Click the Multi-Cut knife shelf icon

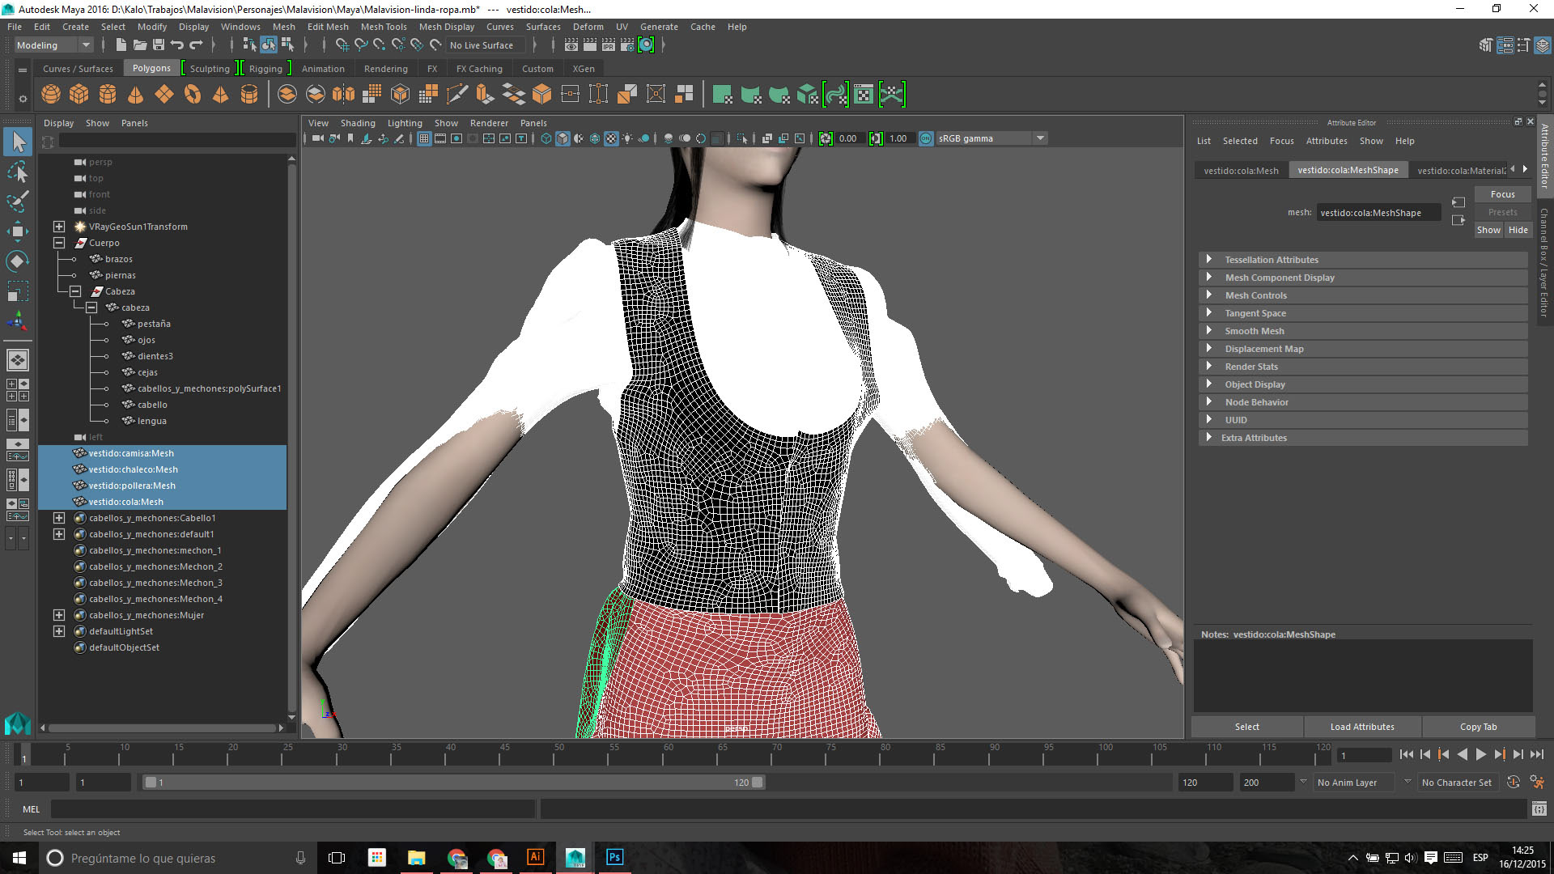(x=457, y=95)
